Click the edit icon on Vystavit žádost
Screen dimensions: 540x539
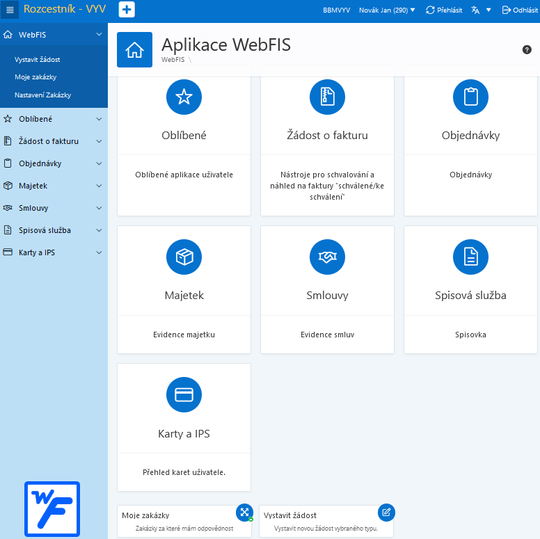pyautogui.click(x=386, y=513)
